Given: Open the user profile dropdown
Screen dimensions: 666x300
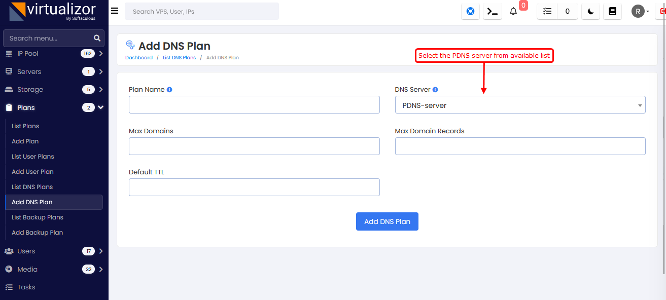Looking at the screenshot, I should 640,11.
